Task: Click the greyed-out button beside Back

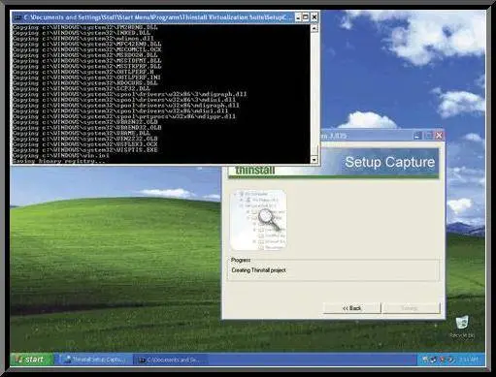Action: [x=412, y=308]
